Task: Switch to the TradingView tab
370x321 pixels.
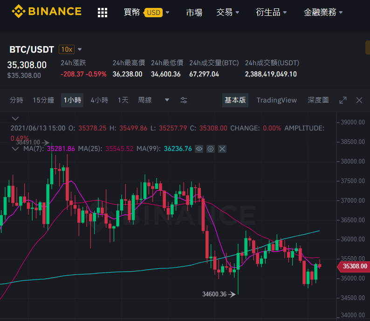Action: (276, 100)
